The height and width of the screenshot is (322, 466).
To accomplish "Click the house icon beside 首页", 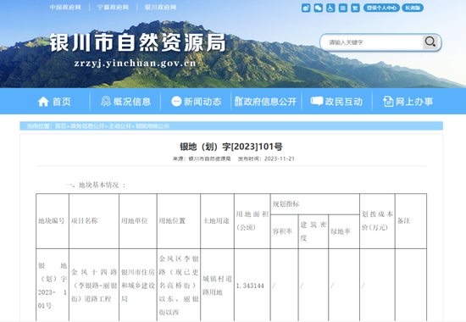I will [43, 102].
